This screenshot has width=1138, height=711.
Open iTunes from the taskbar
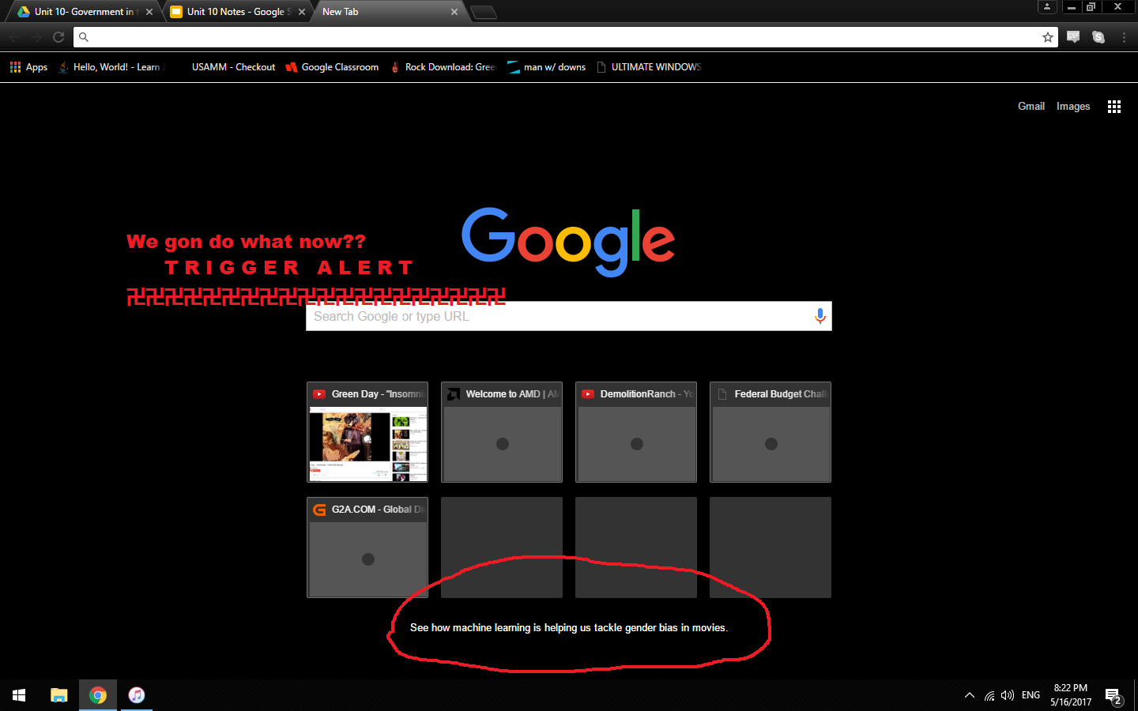pyautogui.click(x=137, y=695)
